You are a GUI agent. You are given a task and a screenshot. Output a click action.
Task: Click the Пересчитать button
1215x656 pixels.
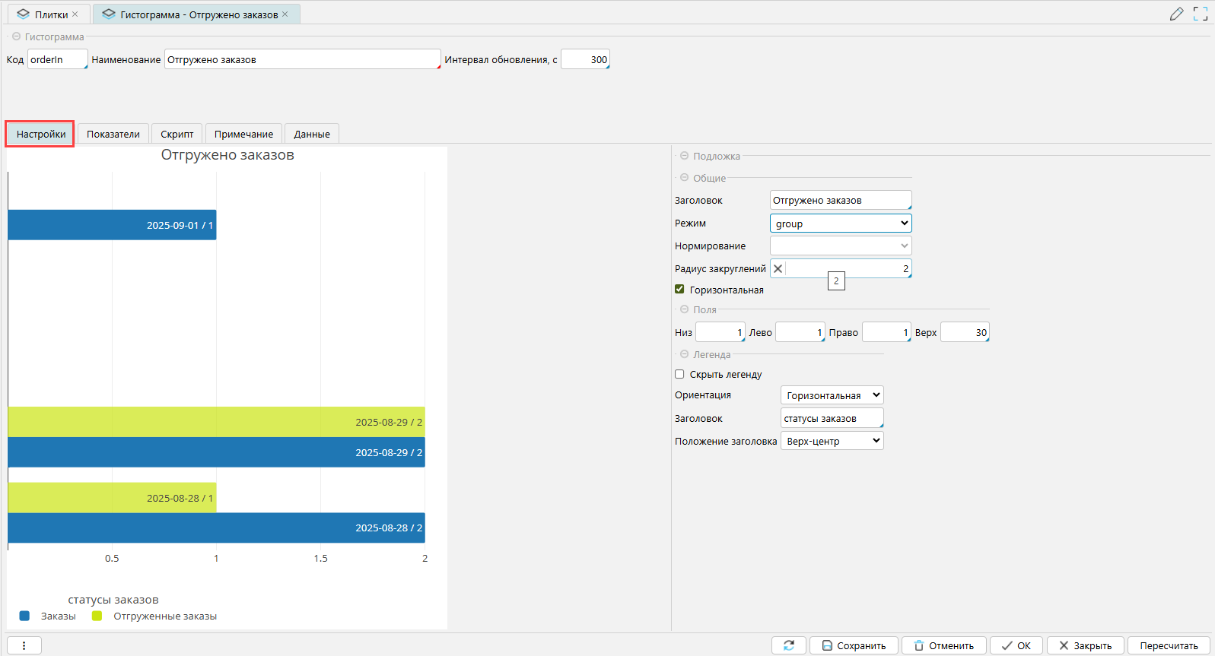point(1168,645)
